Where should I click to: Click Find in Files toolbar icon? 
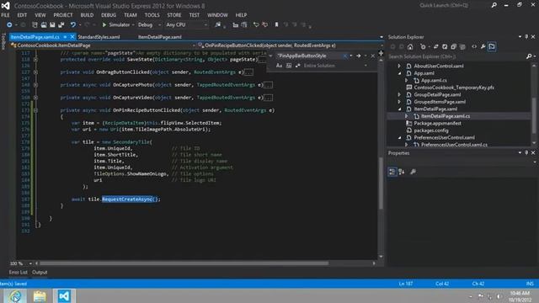pyautogui.click(x=217, y=24)
